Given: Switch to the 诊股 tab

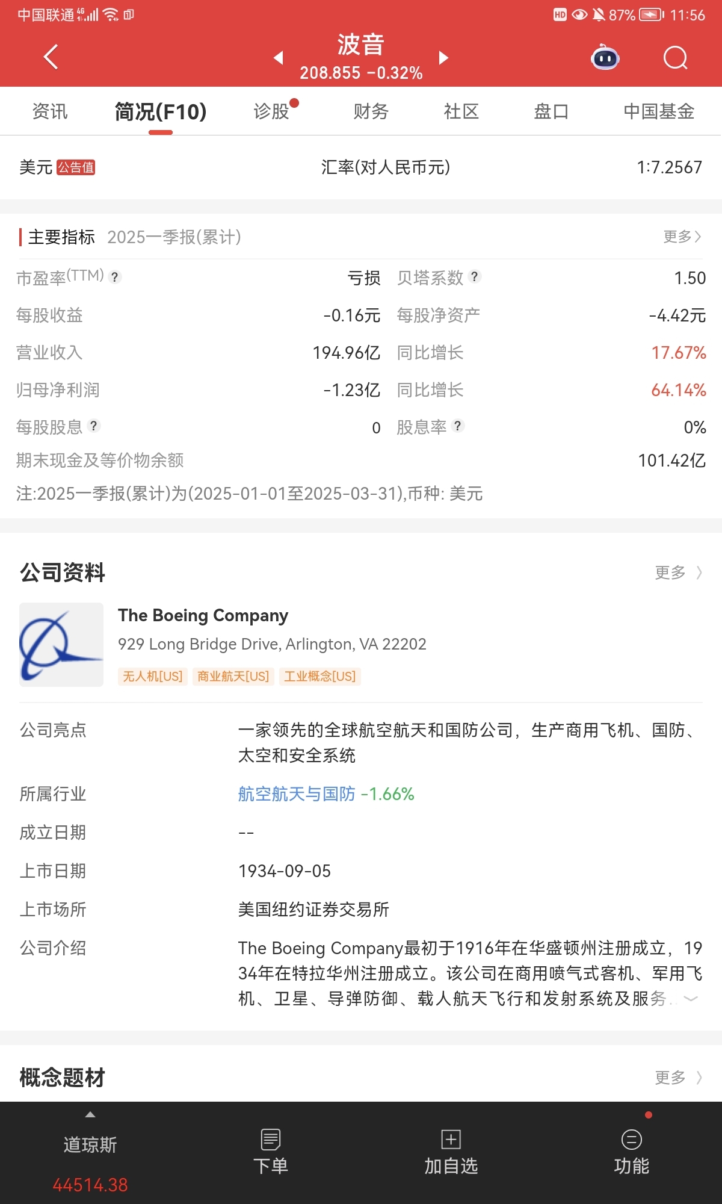Looking at the screenshot, I should coord(272,111).
